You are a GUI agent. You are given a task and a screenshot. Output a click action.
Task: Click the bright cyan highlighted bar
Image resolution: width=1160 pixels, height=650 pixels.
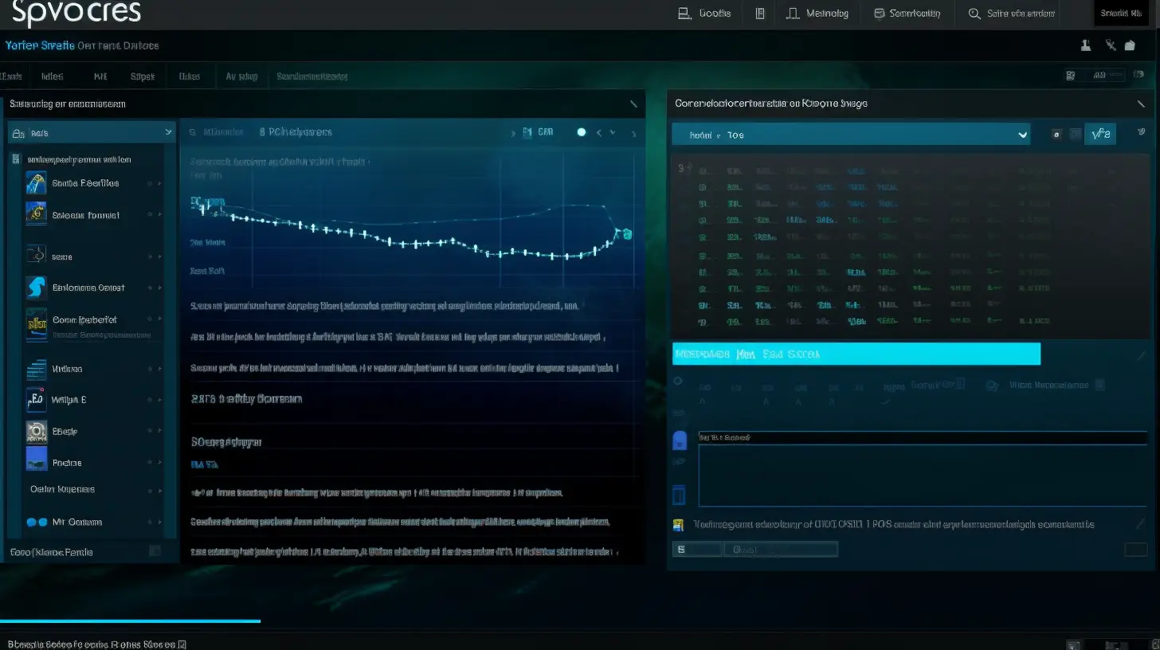coord(856,354)
